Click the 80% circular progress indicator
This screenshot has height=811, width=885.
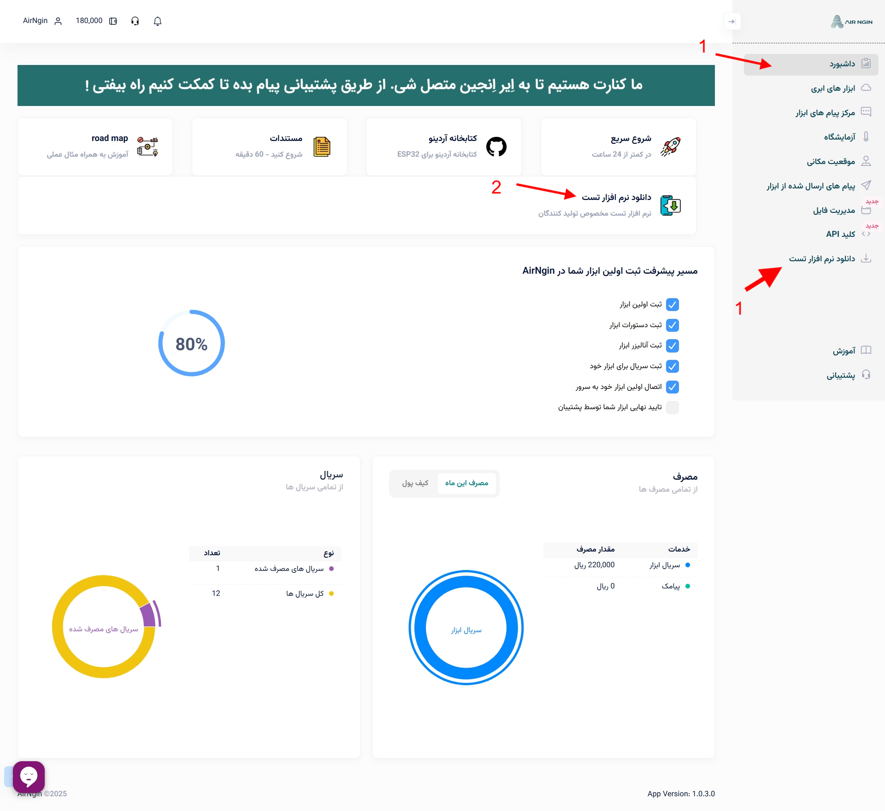192,343
